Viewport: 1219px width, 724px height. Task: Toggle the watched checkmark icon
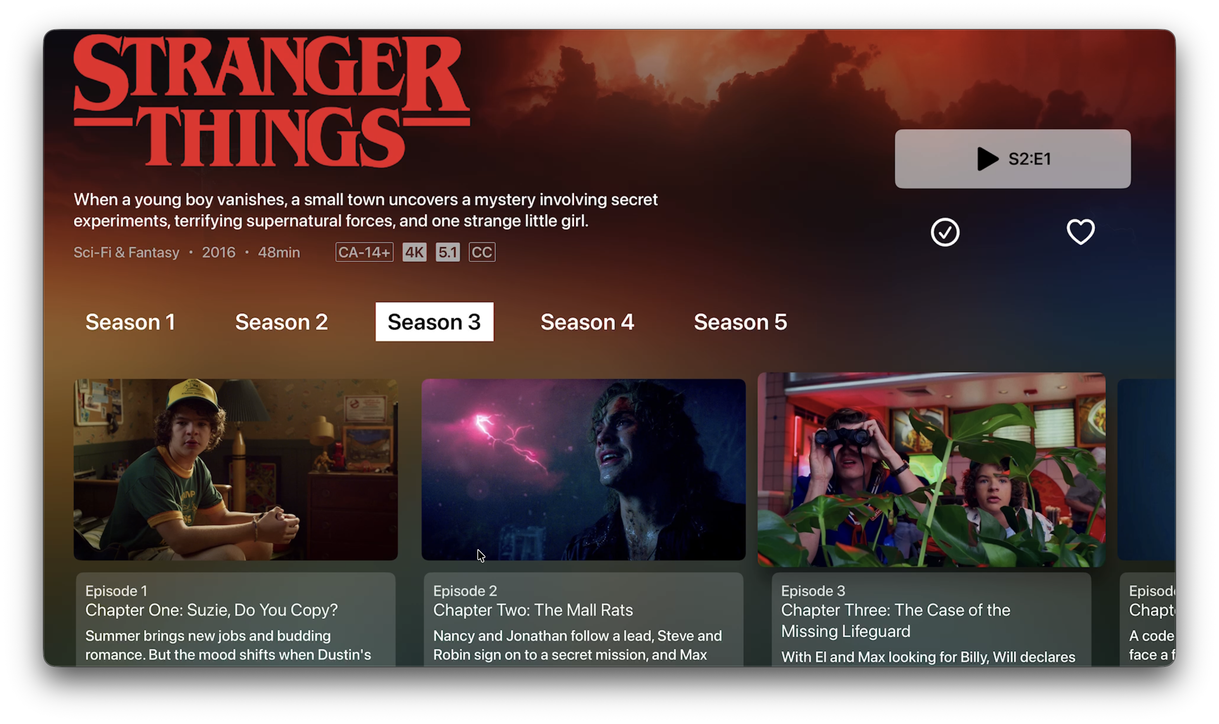(x=945, y=232)
